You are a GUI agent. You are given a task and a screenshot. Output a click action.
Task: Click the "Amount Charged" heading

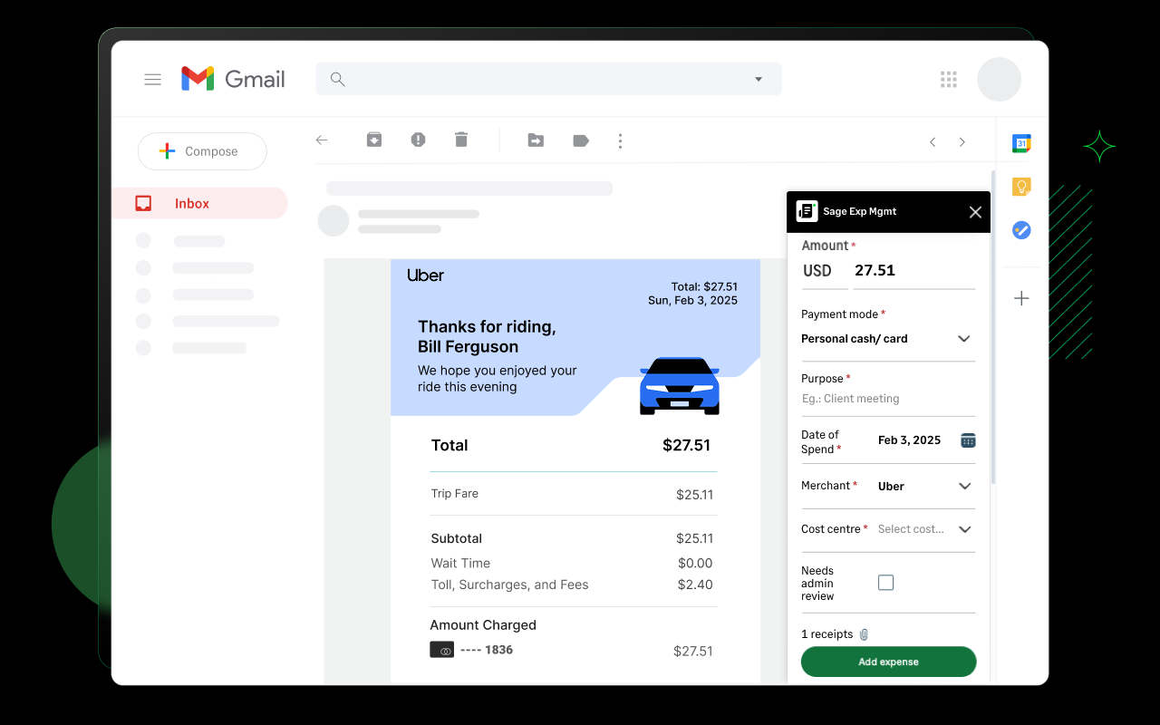tap(483, 625)
